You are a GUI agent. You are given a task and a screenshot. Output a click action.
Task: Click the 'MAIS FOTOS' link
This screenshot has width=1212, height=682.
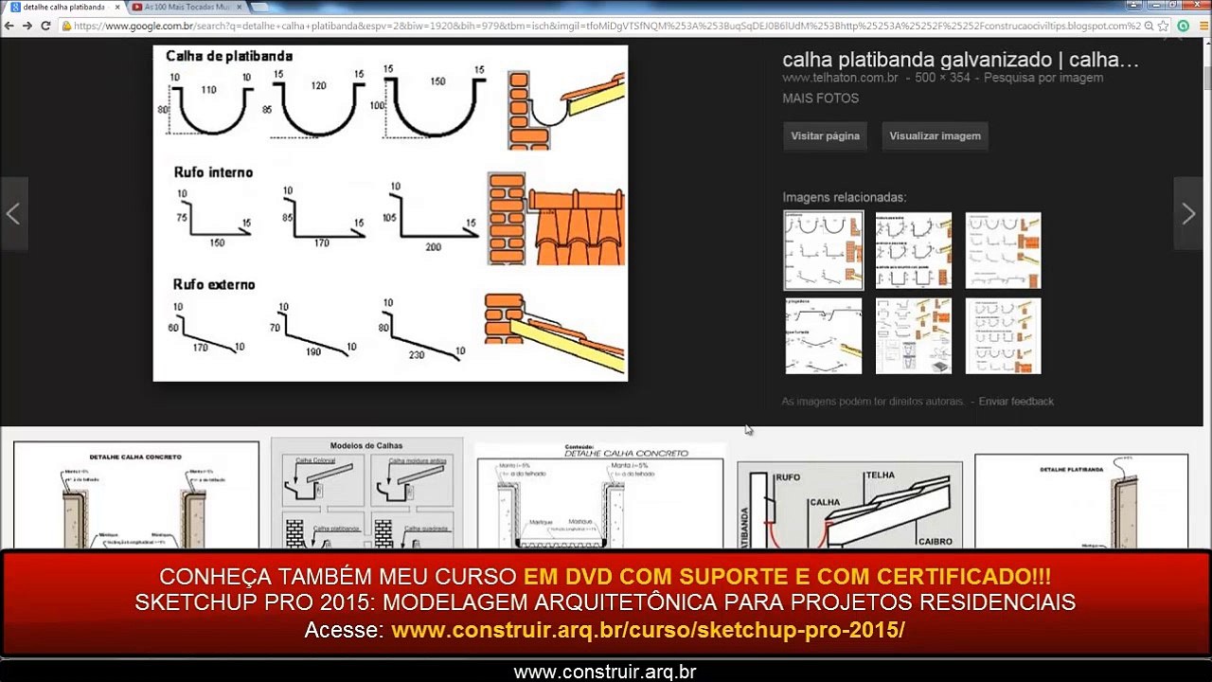(820, 99)
